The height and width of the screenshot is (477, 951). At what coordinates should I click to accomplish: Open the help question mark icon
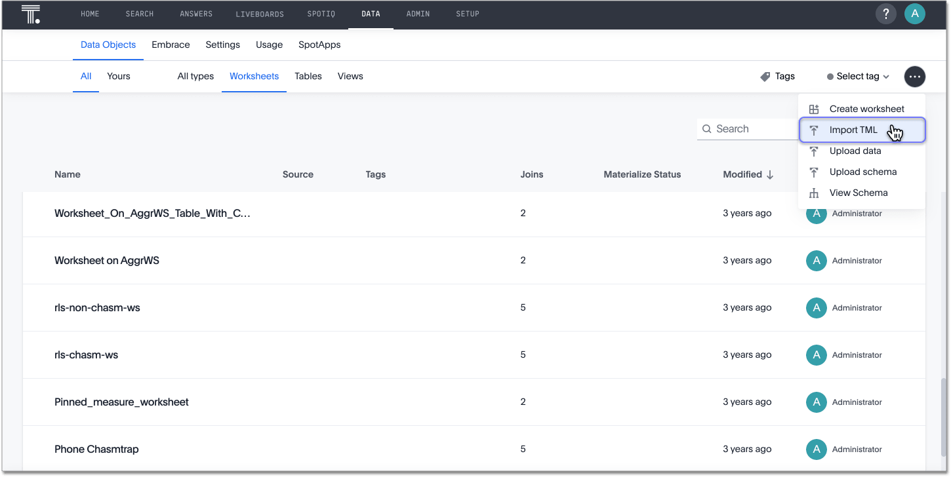pyautogui.click(x=886, y=14)
